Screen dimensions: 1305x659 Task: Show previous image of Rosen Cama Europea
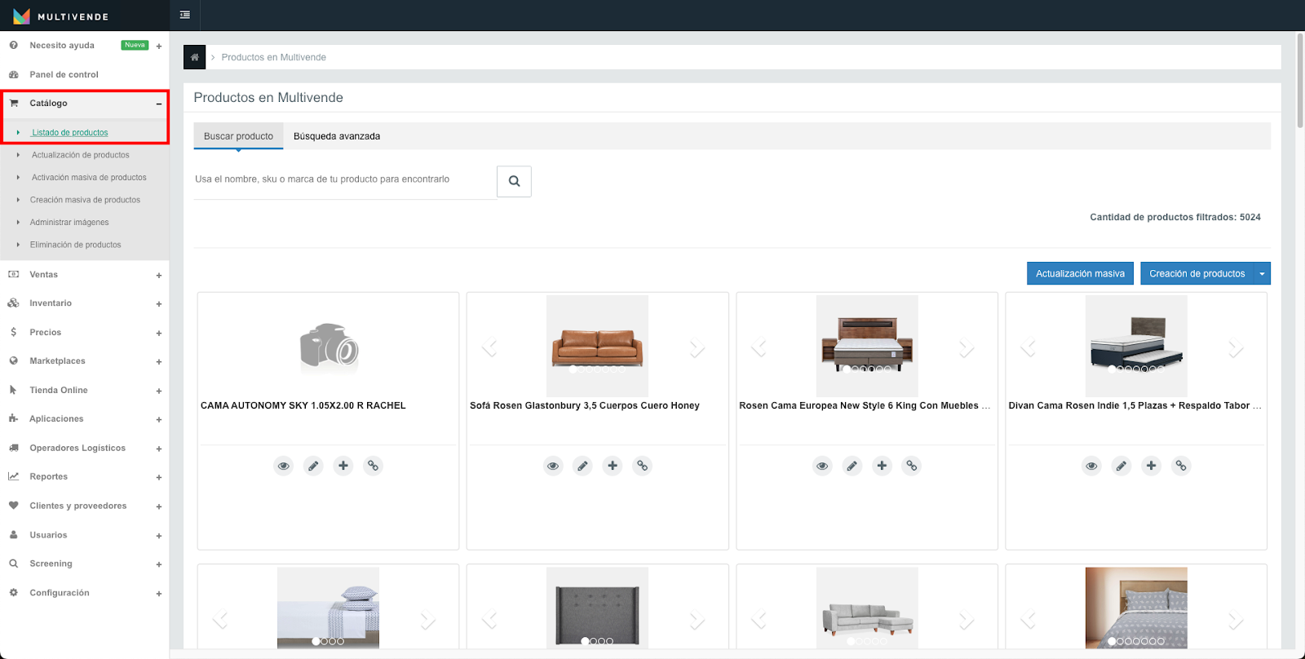tap(759, 348)
